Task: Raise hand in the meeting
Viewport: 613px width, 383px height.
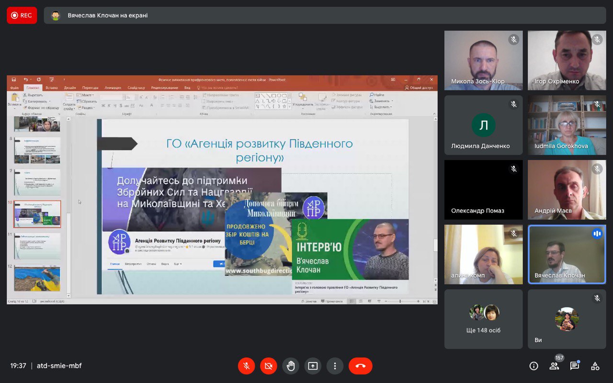Action: (x=291, y=366)
